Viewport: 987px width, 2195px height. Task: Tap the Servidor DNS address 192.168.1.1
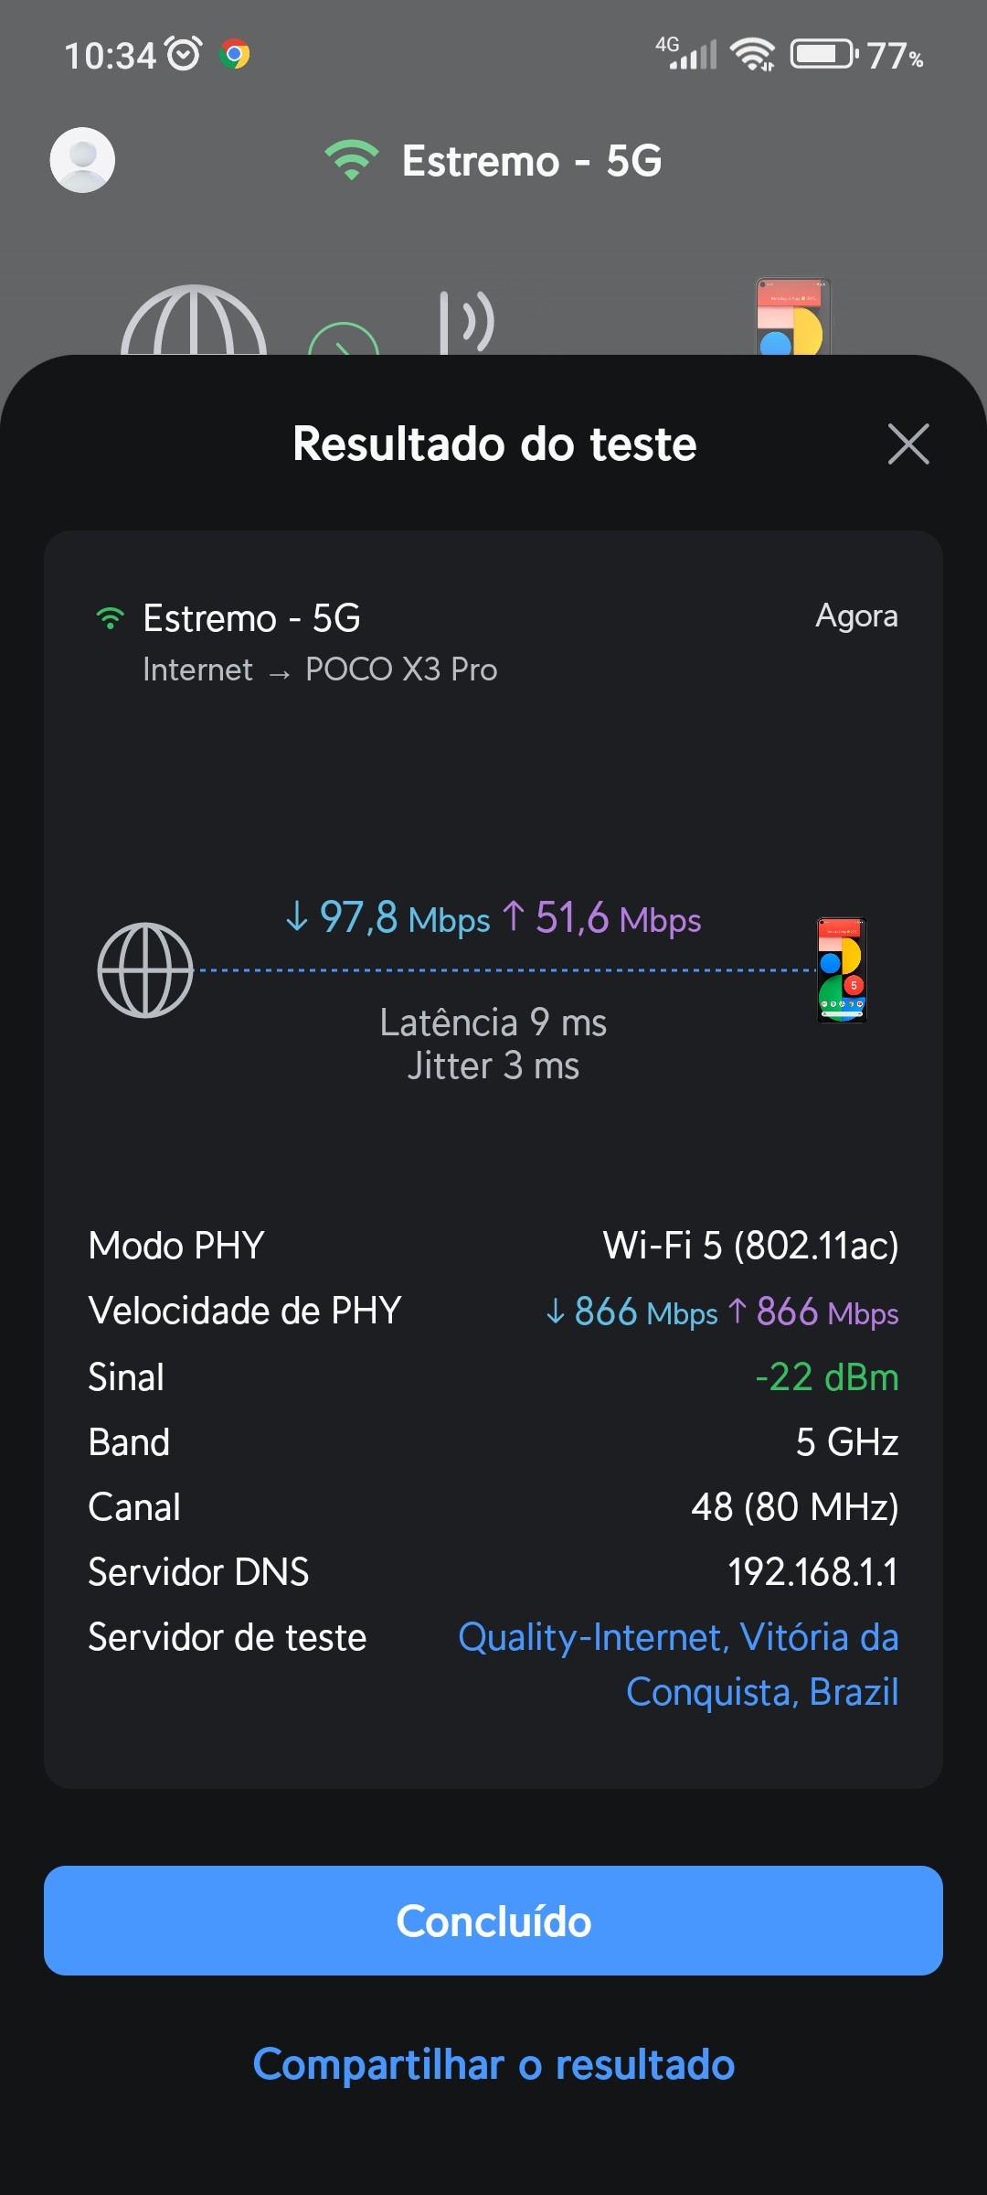click(812, 1572)
